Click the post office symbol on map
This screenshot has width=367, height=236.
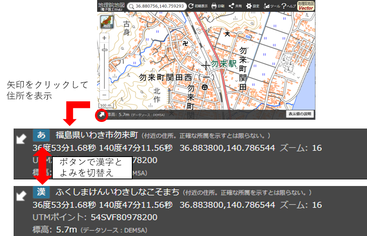point(205,87)
